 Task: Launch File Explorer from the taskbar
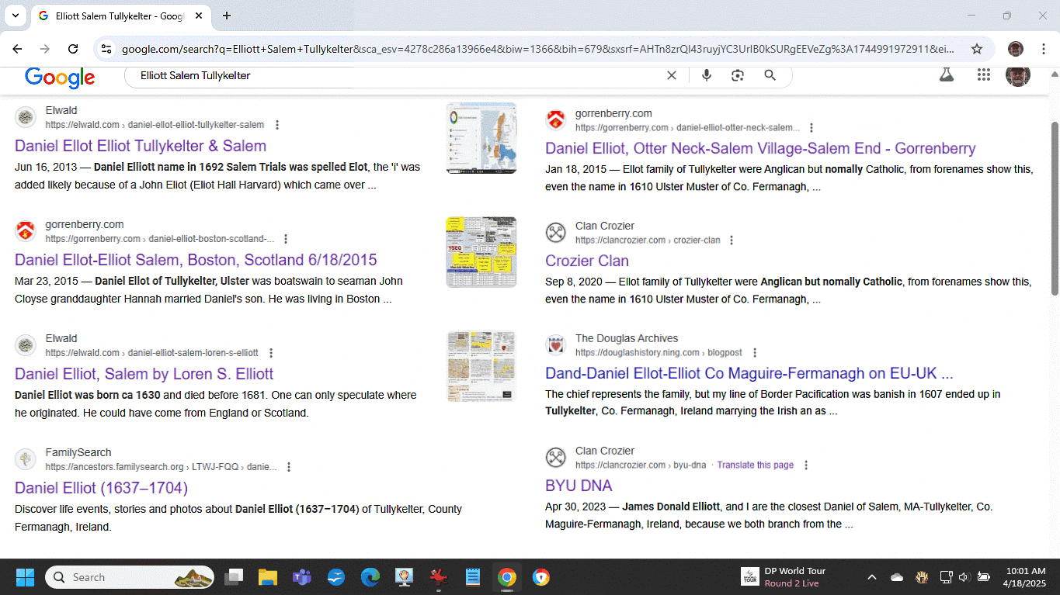coord(268,577)
